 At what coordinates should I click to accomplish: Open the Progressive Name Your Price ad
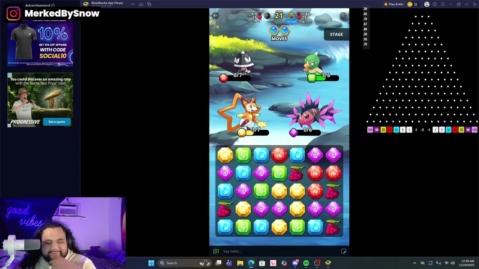(40, 100)
